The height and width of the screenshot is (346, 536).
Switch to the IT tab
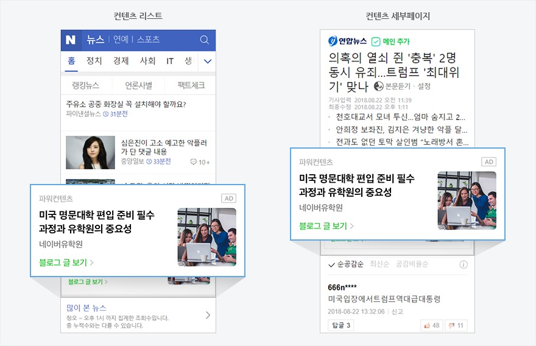170,61
